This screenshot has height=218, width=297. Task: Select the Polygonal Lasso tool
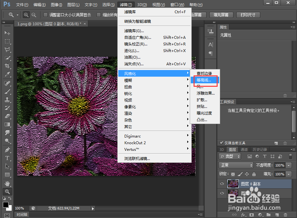tap(7, 50)
